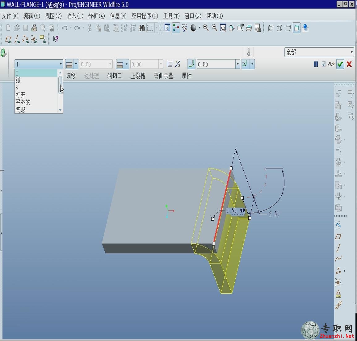Screen dimensions: 357x341
Task: Open the bend radius 0.50 value dropdown
Action: click(x=238, y=64)
